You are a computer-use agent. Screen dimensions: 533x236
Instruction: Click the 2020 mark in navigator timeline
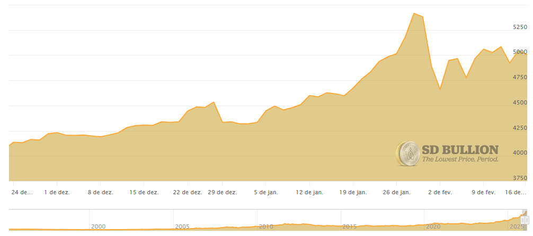433,226
